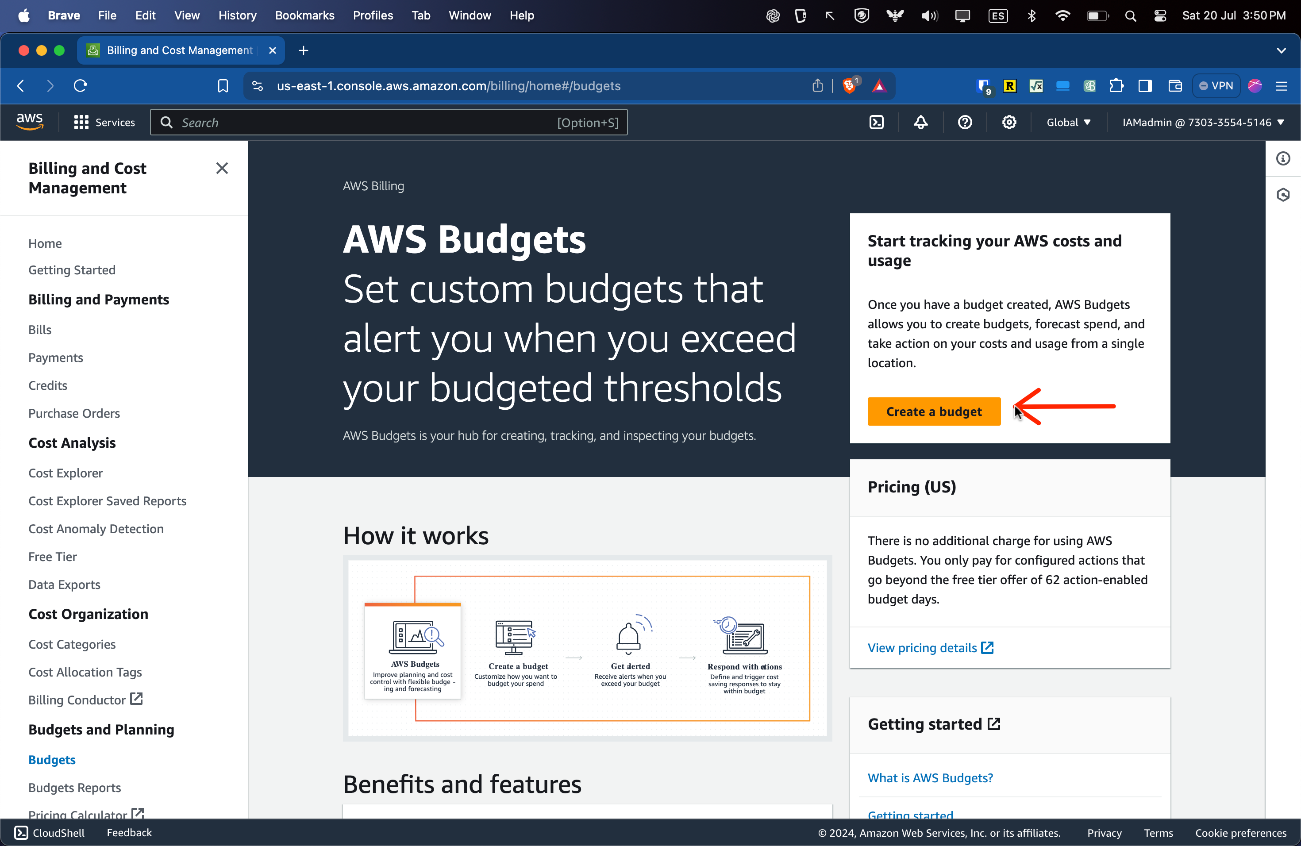Click the Create a budget button
The image size is (1301, 846).
coord(934,411)
